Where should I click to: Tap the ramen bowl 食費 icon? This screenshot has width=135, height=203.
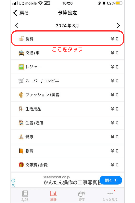(21, 39)
